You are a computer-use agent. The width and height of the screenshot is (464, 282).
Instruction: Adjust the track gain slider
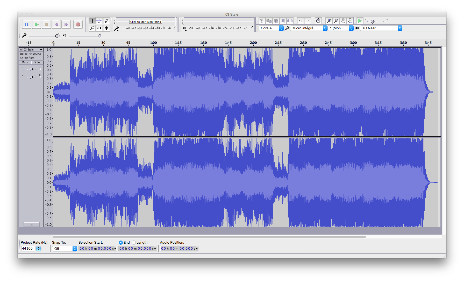coord(31,69)
